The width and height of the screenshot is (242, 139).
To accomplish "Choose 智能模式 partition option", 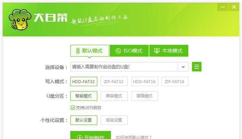I will pos(84,96).
